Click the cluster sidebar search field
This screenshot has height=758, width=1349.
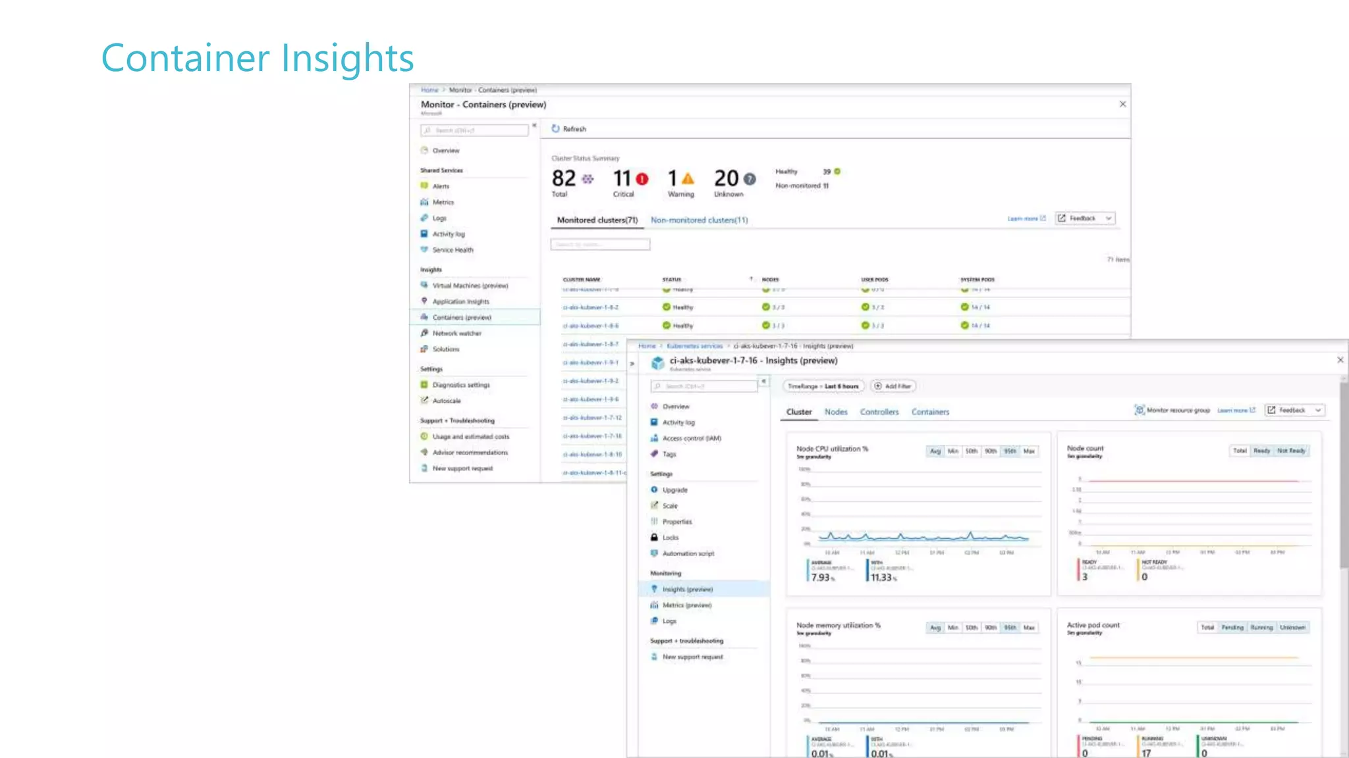pyautogui.click(x=703, y=386)
